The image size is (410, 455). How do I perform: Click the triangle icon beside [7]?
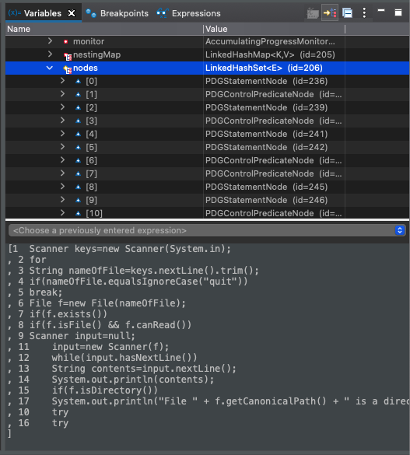pyautogui.click(x=78, y=173)
